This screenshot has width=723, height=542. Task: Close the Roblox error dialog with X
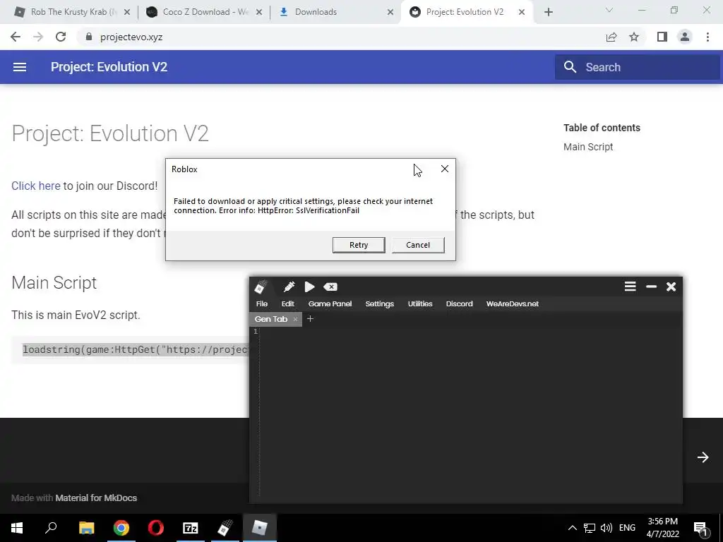click(x=445, y=169)
